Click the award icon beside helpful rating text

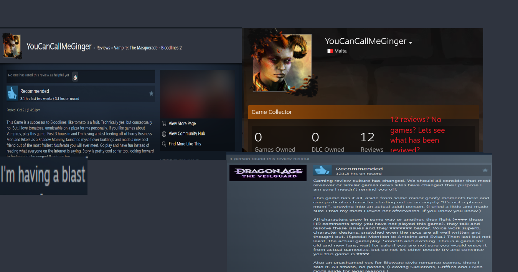(x=75, y=76)
